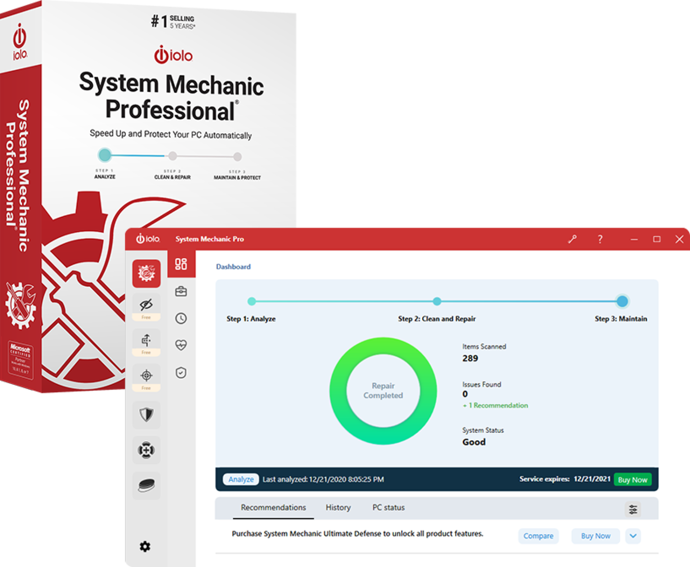690x567 pixels.
Task: Expand the chevron next to Buy Now
Action: 633,536
